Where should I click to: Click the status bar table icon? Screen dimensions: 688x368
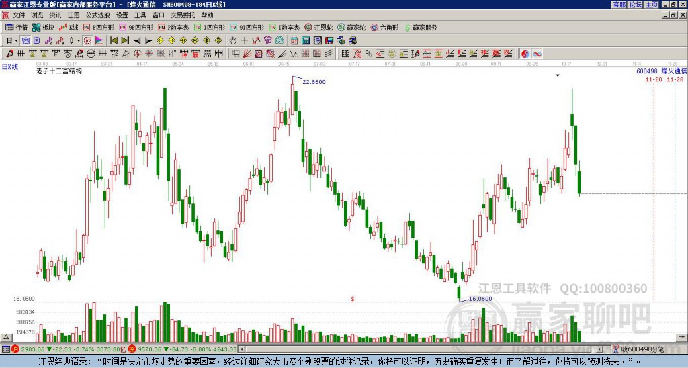click(x=5, y=349)
